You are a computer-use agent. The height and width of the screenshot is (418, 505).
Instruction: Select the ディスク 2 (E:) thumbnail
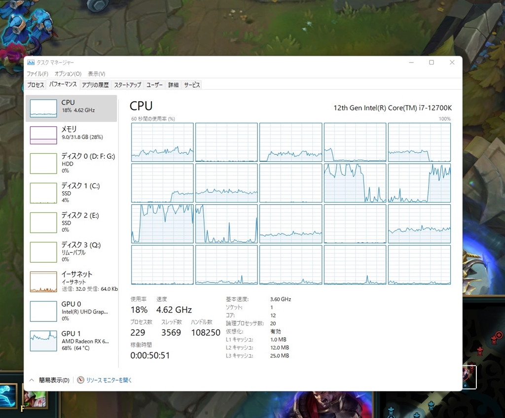tap(43, 222)
